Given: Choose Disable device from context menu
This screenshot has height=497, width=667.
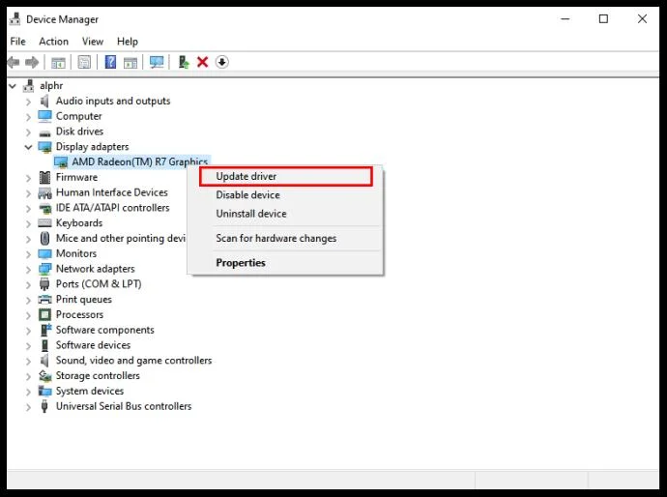Looking at the screenshot, I should [x=285, y=195].
